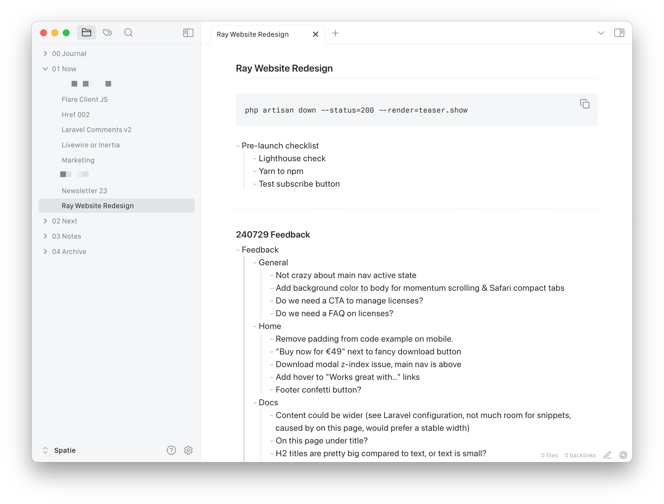
Task: Open settings via the gear icon
Action: coord(188,450)
